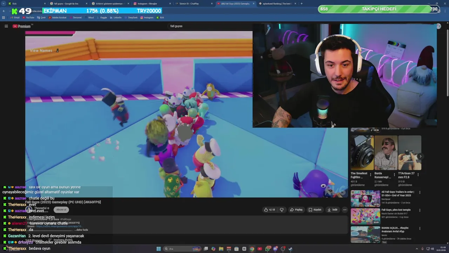The width and height of the screenshot is (449, 253).
Task: Dislike the Fall Guys video
Action: [281, 210]
